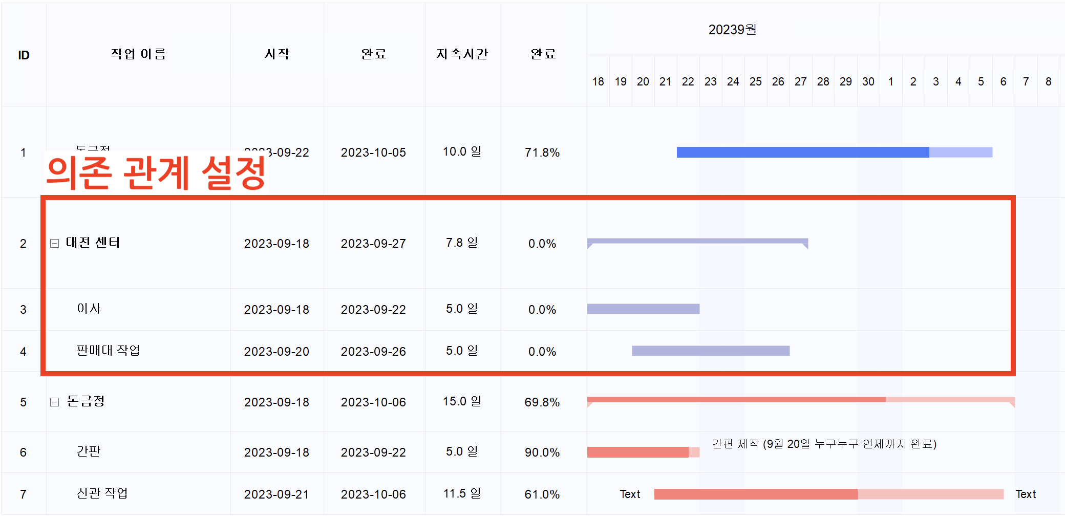1065x518 pixels.
Task: Click the 신관 작업 progress bar
Action: (753, 493)
